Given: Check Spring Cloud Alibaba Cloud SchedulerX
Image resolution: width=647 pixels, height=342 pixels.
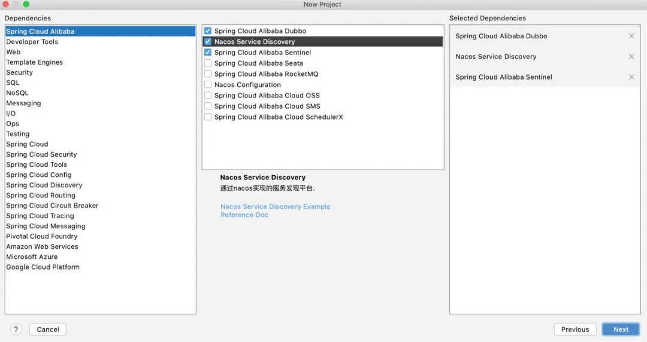Looking at the screenshot, I should click(208, 117).
